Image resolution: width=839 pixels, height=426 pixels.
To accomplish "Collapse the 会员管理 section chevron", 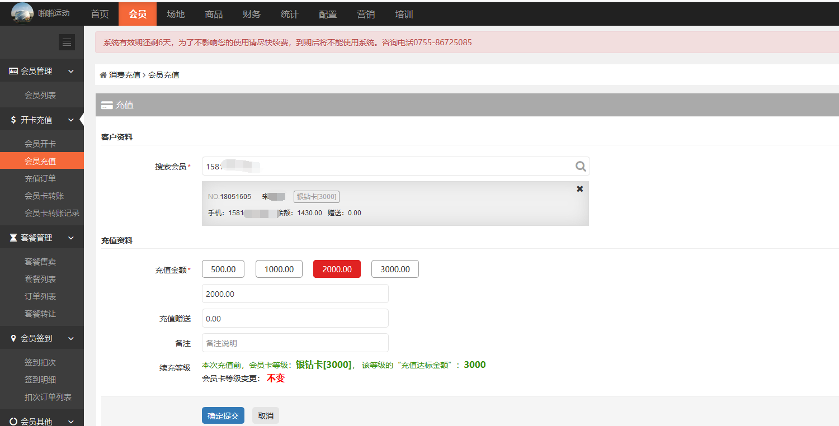I will [71, 71].
